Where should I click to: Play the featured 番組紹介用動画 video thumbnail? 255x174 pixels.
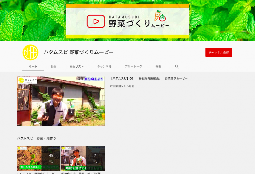[x=61, y=101]
